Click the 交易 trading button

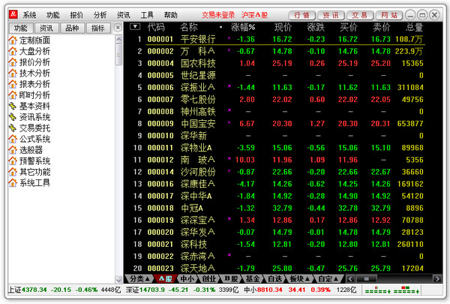(360, 15)
